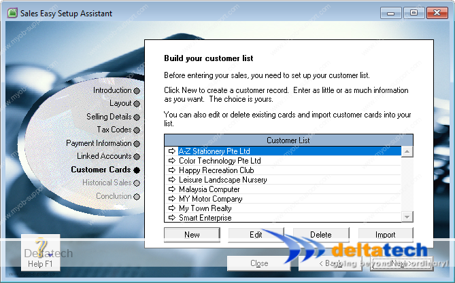Click the Edit customer button
Viewport: 455px width, 283px height.
coord(256,234)
